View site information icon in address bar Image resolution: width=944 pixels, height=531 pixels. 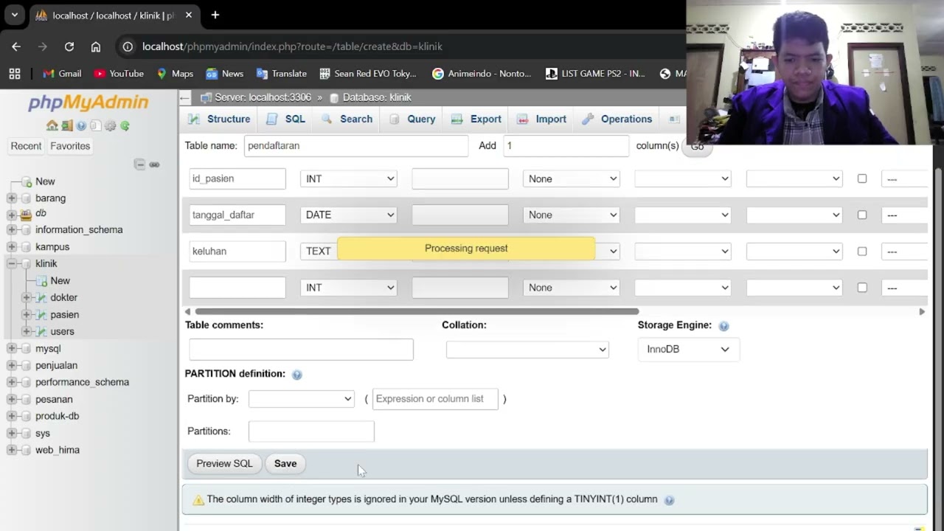coord(128,46)
